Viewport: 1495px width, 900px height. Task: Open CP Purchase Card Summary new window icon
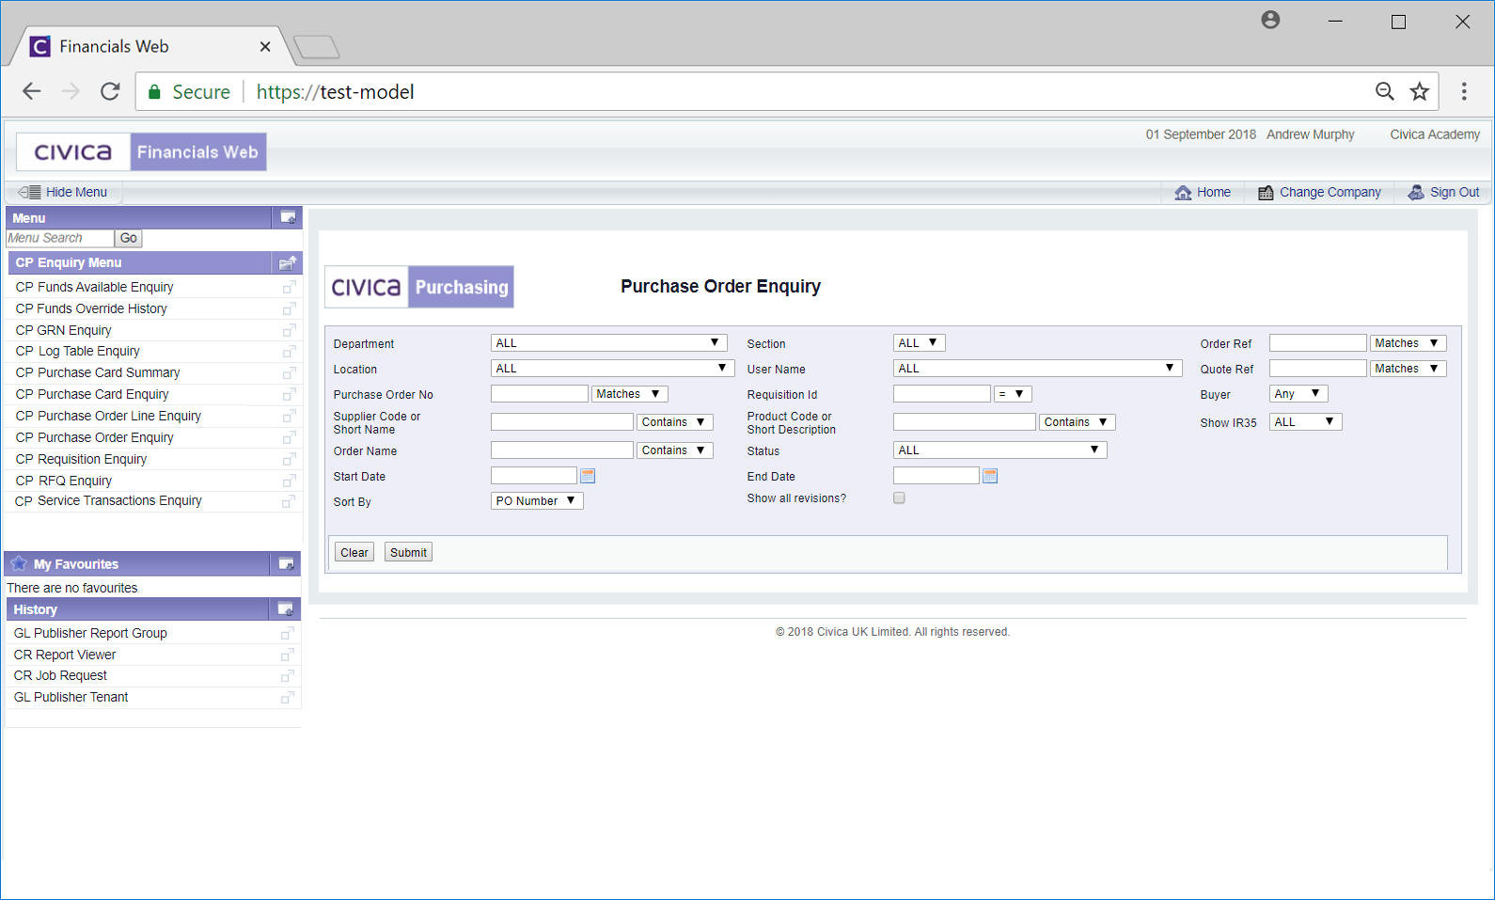click(290, 372)
